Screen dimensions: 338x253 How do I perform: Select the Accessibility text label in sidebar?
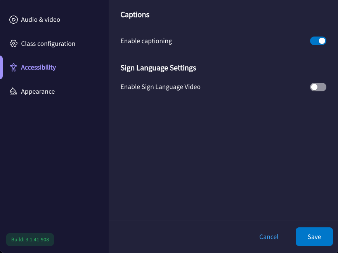(x=38, y=68)
